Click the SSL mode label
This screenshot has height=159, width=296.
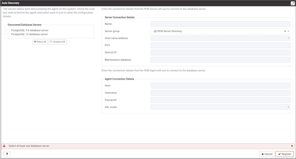[111, 107]
